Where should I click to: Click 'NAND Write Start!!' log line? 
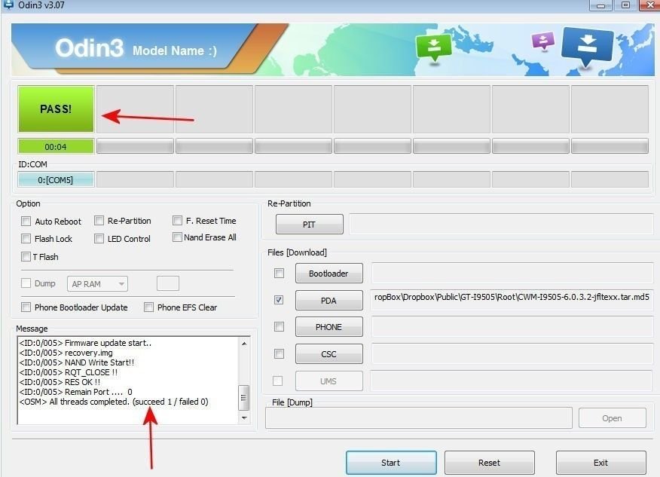[77, 362]
